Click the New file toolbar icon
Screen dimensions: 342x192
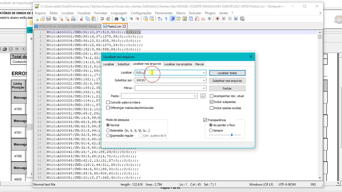tap(36, 19)
